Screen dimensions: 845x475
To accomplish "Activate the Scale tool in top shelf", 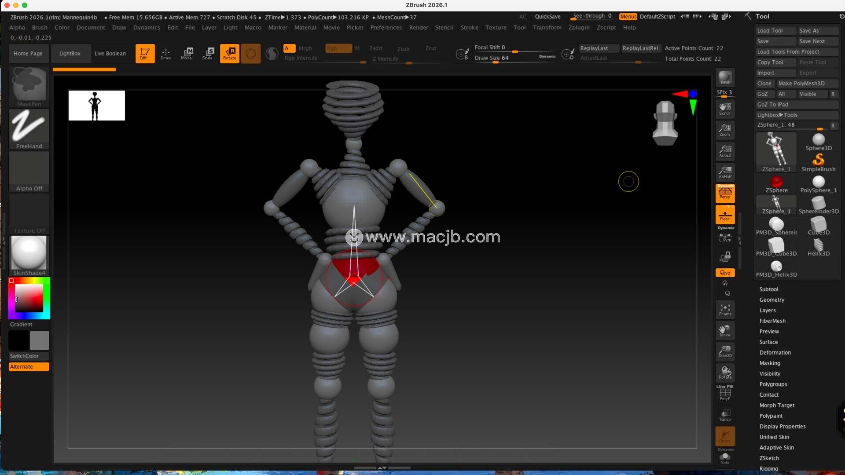I will [x=208, y=53].
